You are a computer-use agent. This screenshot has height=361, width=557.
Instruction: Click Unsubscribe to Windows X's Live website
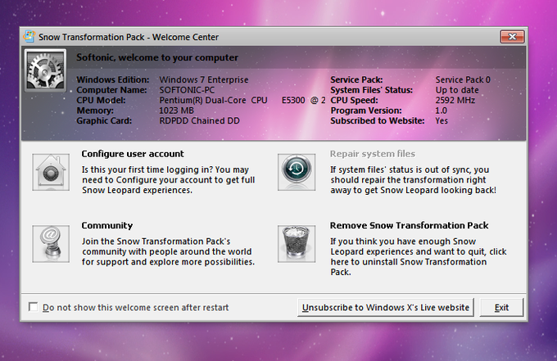tap(386, 308)
